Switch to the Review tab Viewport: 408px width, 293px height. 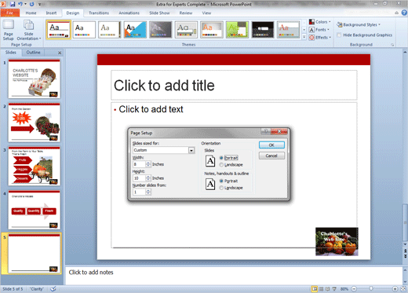[x=186, y=13]
